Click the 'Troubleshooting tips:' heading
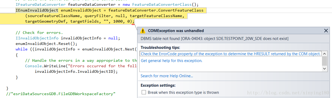 coord(160,48)
